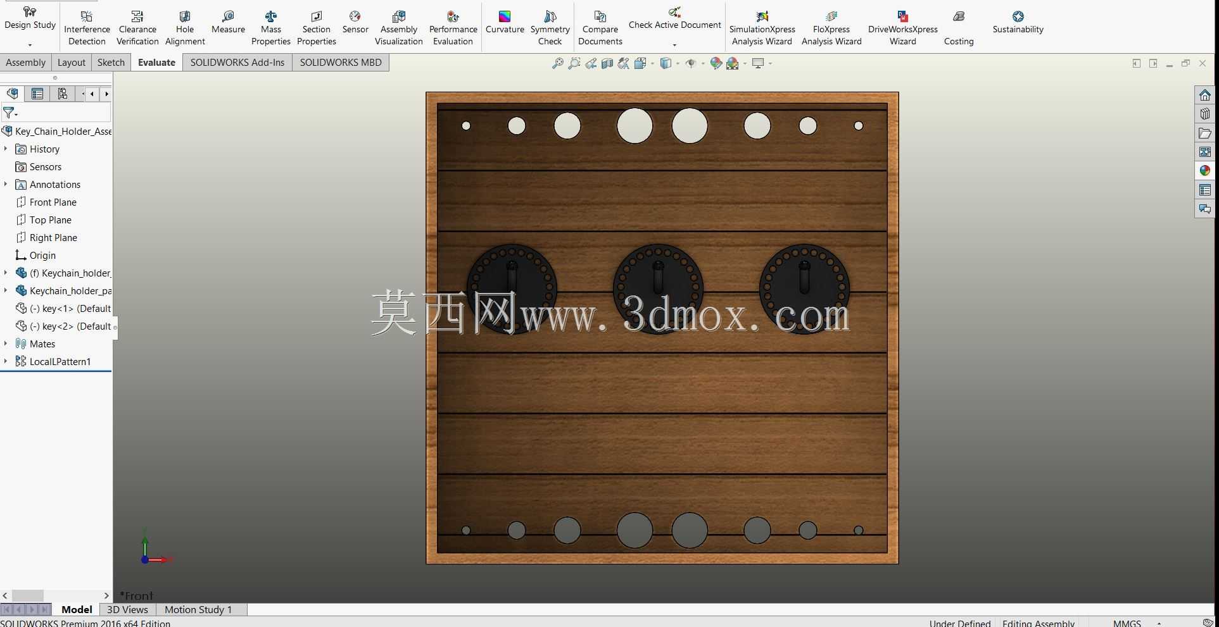Open Compare Documents

pos(600,28)
